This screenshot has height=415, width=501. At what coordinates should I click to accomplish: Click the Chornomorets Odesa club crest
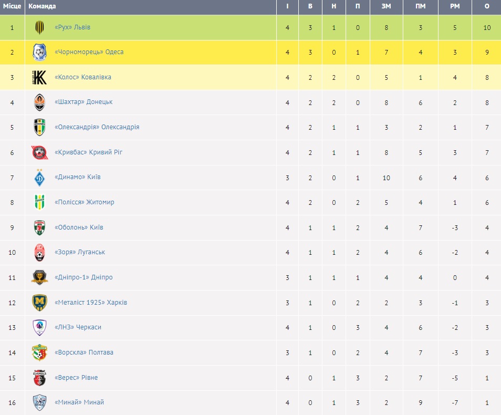(39, 52)
